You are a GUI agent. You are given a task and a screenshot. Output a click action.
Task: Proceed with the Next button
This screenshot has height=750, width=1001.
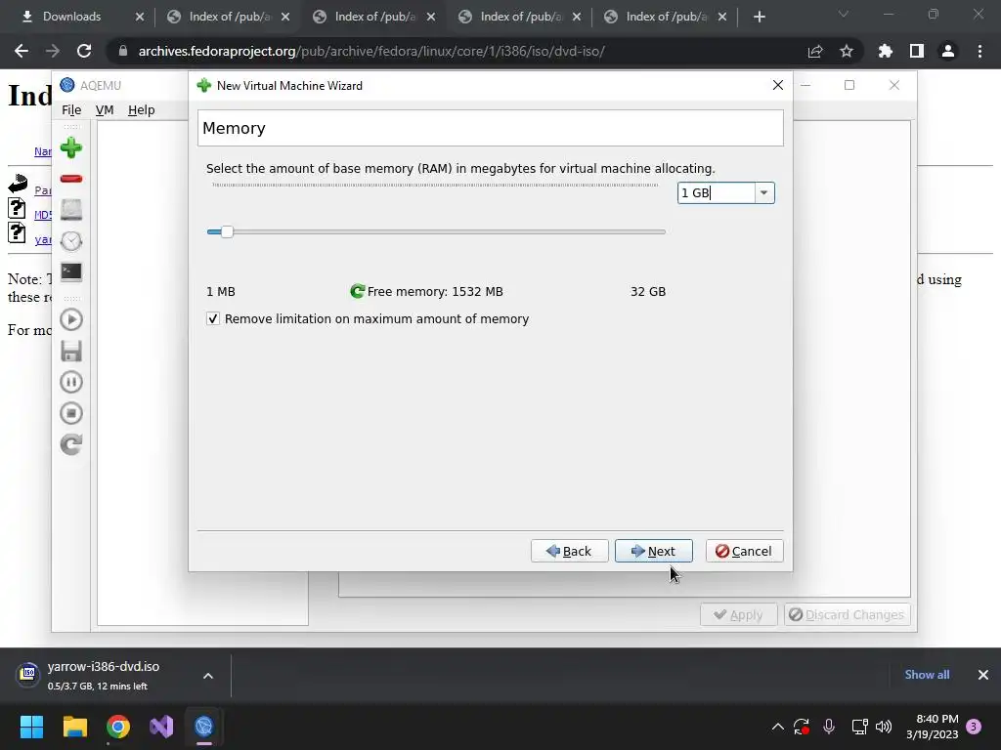point(654,551)
